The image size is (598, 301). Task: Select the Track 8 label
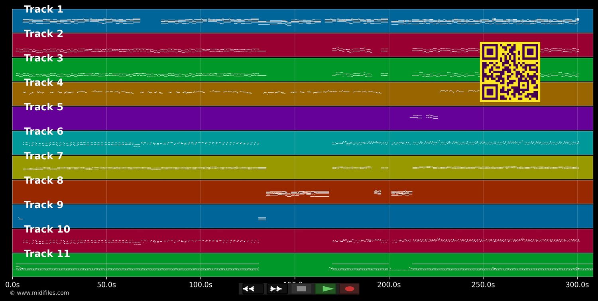click(x=43, y=180)
